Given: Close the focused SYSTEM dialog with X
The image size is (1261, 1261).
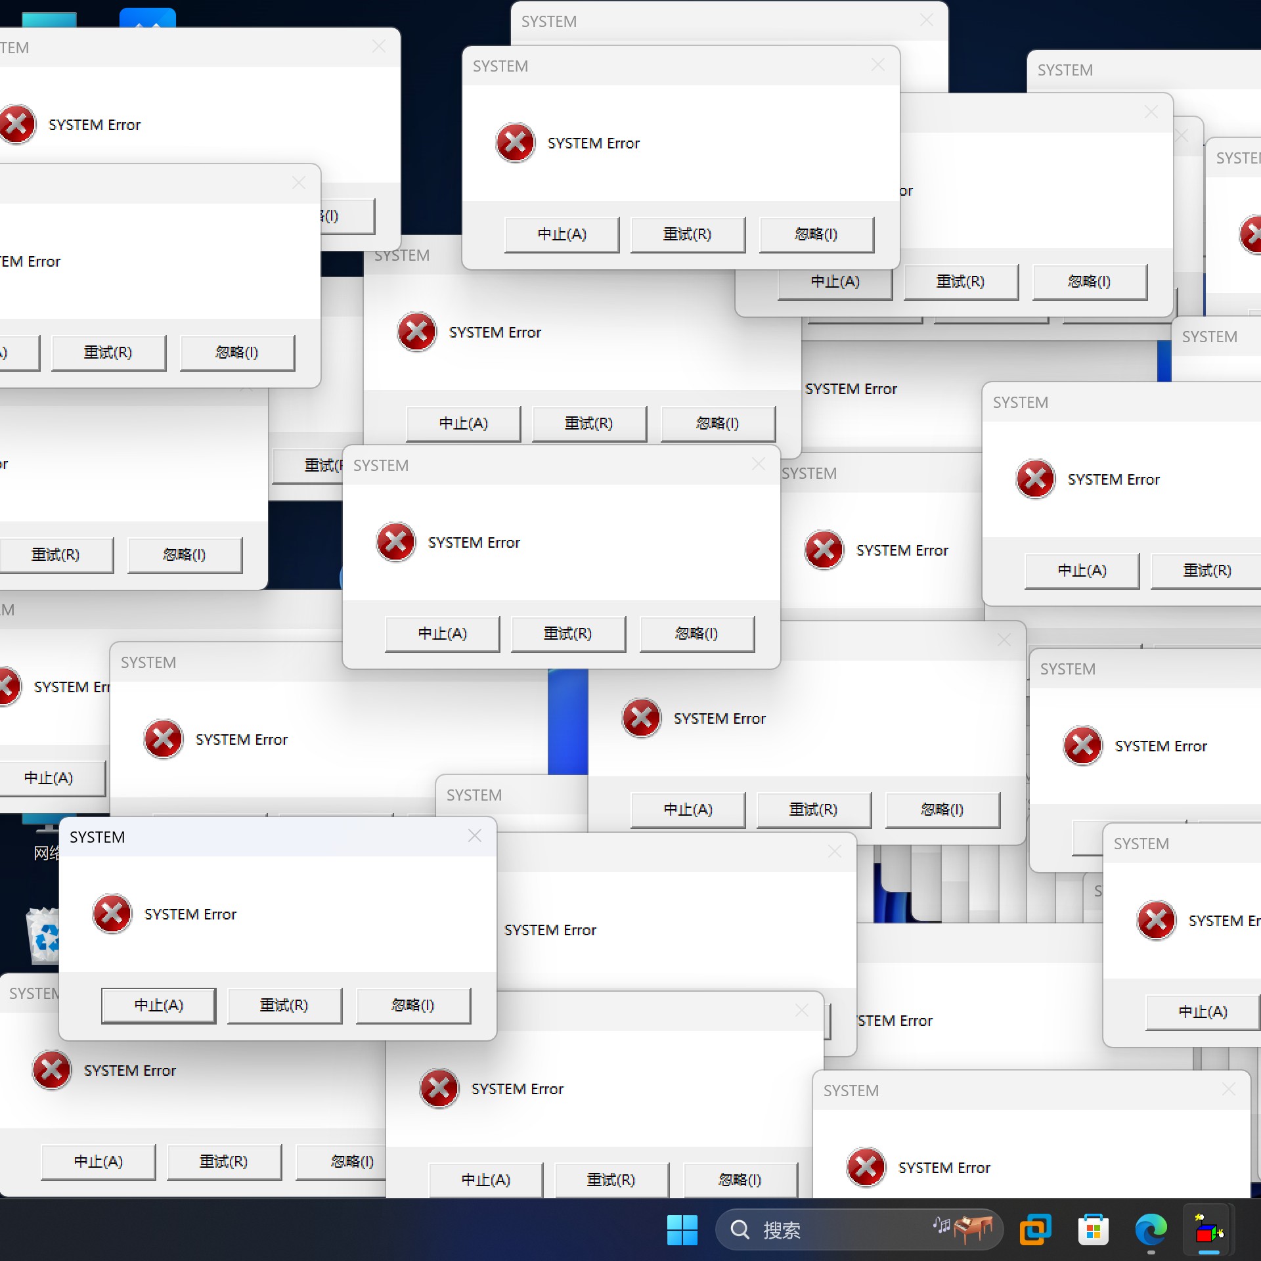Looking at the screenshot, I should (474, 836).
